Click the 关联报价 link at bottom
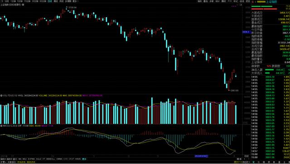 (12, 162)
